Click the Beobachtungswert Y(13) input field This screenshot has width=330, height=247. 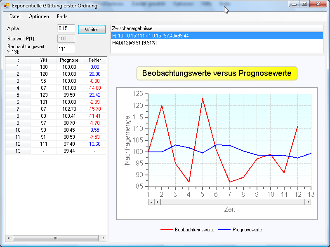tap(66, 49)
